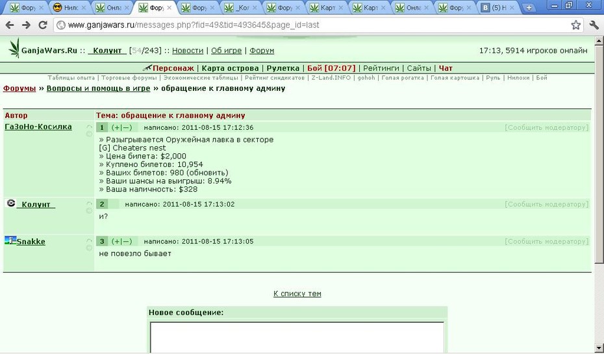The image size is (604, 354).
Task: Open Торговые форумы sublink
Action: (129, 78)
